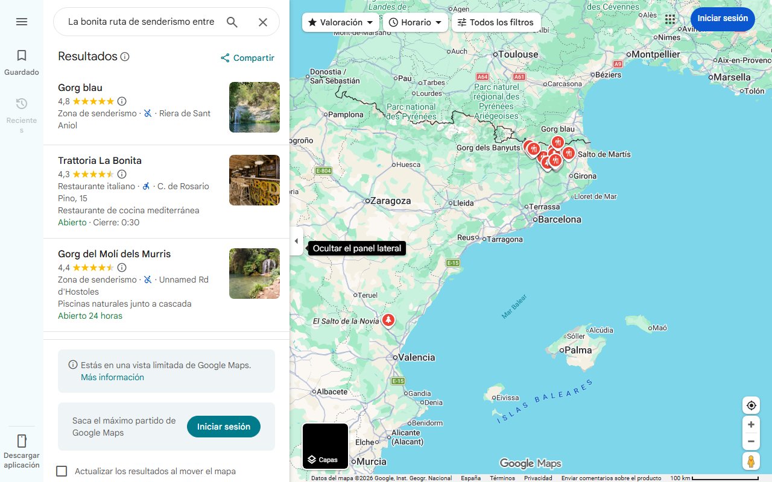The width and height of the screenshot is (772, 482).
Task: Collapse the side panel with the arrow
Action: click(296, 241)
